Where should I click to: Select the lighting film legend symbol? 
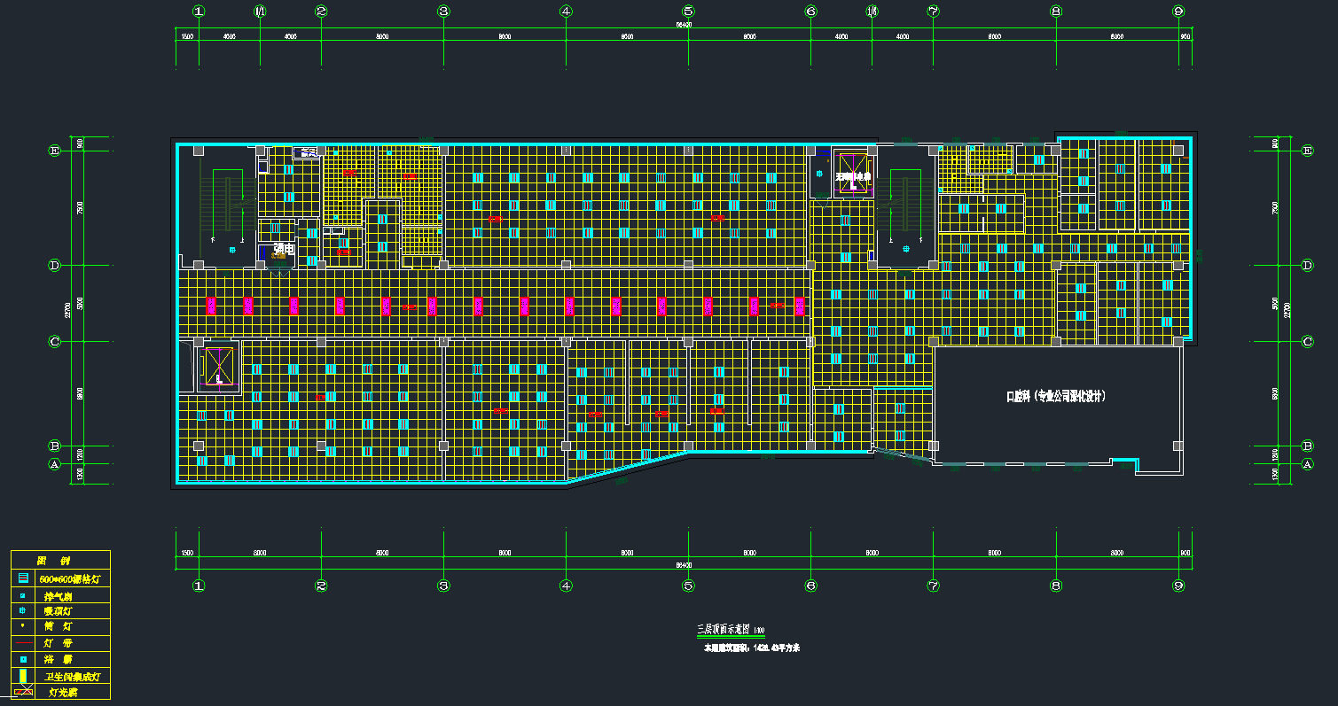23,691
